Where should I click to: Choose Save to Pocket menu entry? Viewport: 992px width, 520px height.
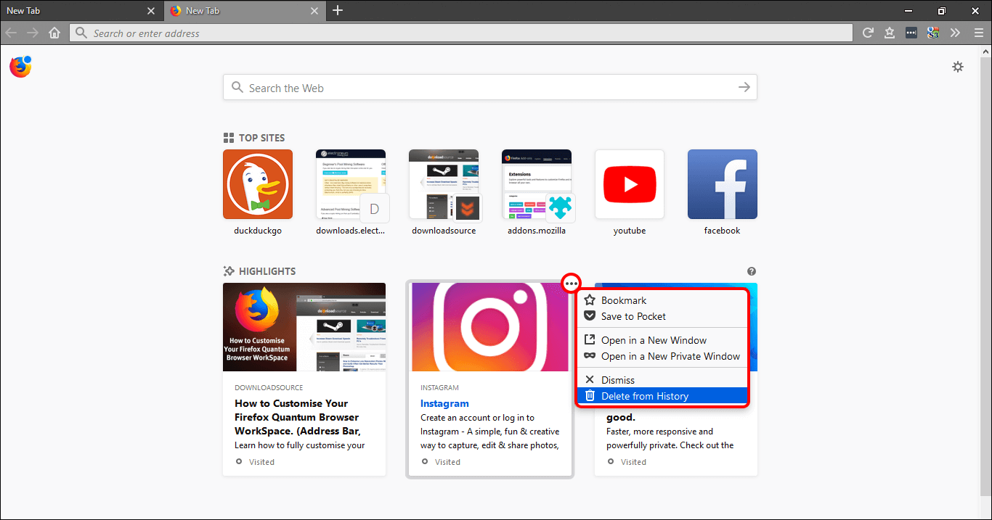click(663, 316)
